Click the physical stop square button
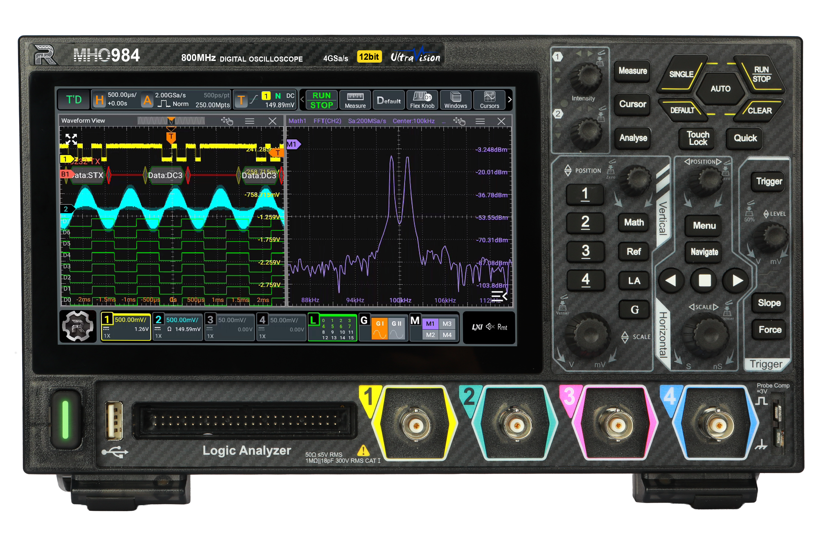The height and width of the screenshot is (546, 819). click(704, 280)
